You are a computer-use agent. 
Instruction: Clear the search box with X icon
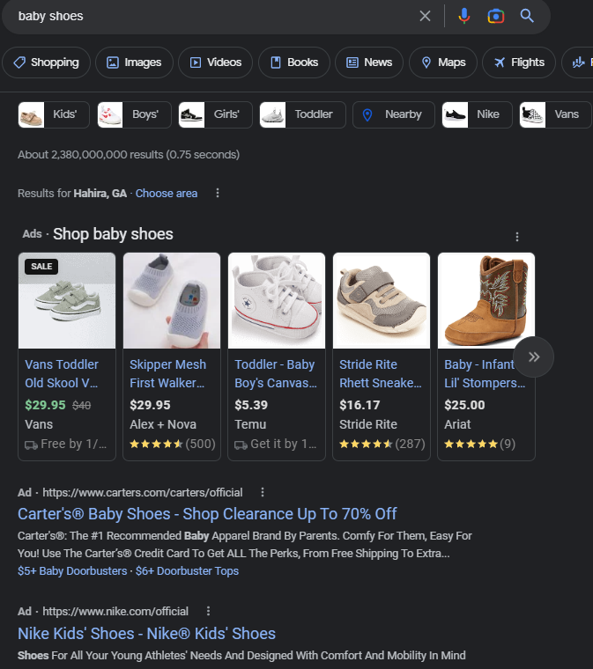coord(425,16)
